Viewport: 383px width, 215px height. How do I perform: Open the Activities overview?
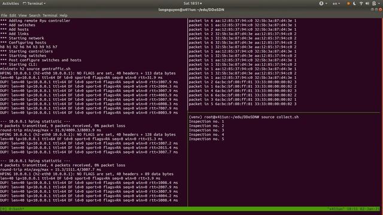click(x=11, y=4)
